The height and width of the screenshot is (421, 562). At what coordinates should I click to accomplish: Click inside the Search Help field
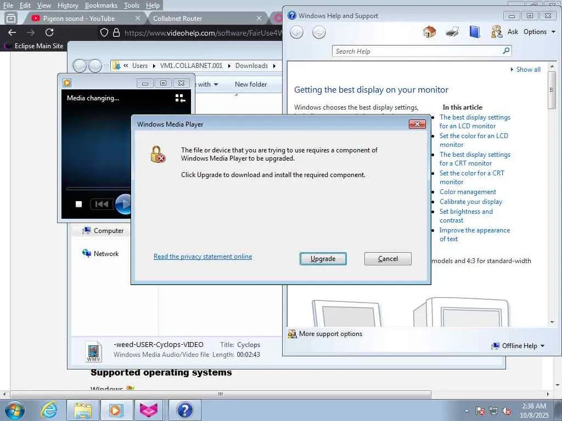417,51
